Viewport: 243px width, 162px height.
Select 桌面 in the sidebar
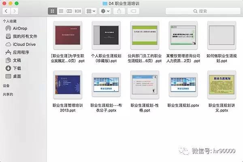17,76
